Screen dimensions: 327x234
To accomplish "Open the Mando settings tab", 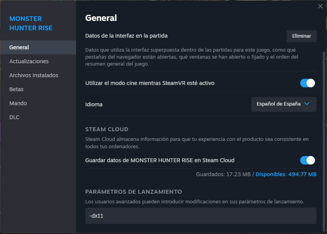I will click(18, 103).
